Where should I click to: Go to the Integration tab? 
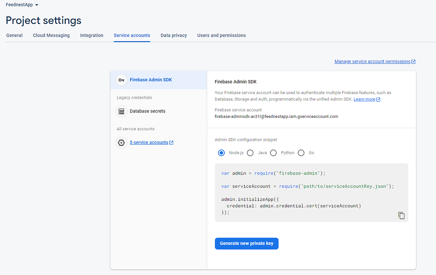pos(92,35)
